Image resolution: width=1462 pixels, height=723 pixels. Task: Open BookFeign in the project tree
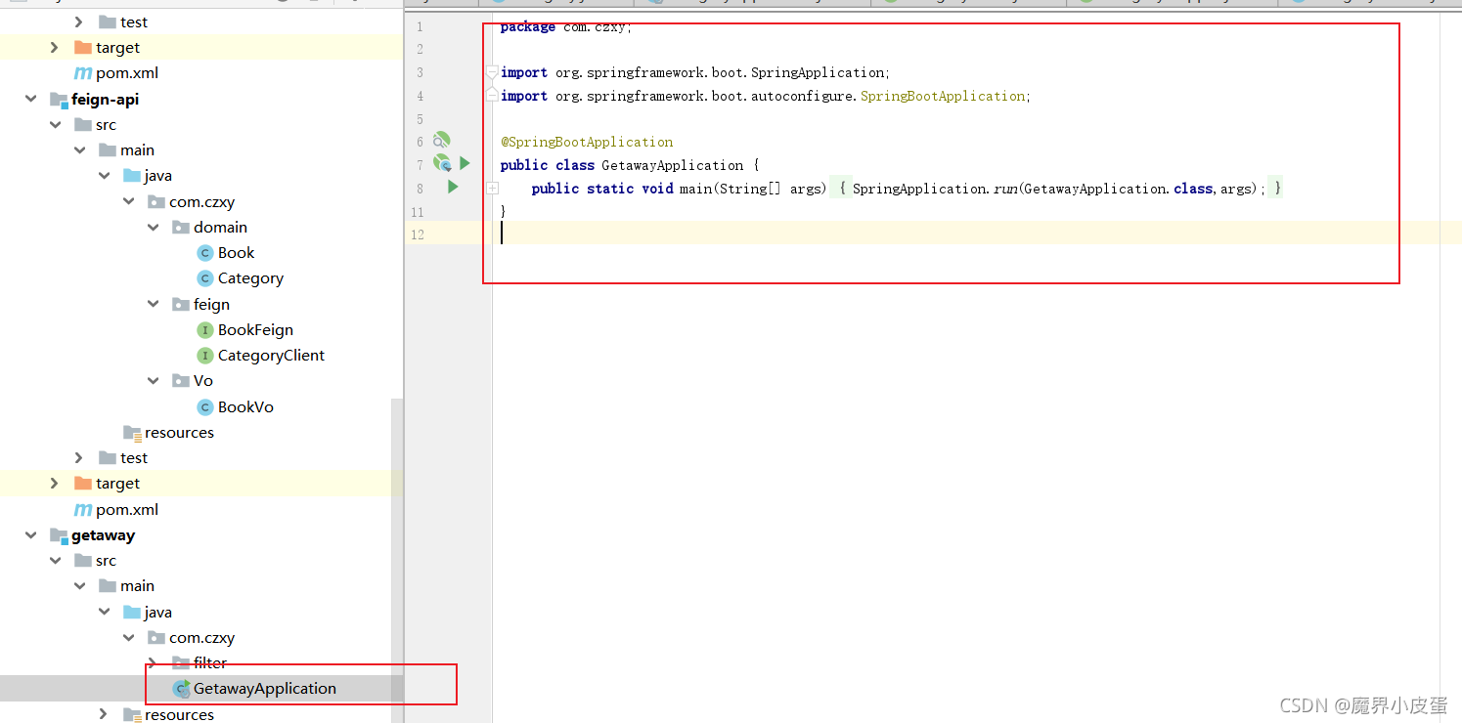255,330
